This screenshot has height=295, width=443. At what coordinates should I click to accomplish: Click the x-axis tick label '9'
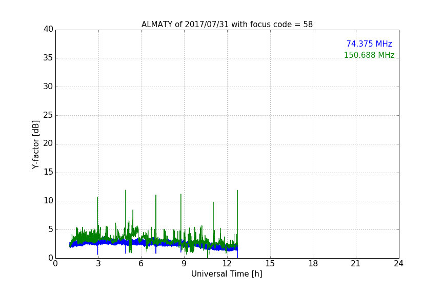(184, 264)
